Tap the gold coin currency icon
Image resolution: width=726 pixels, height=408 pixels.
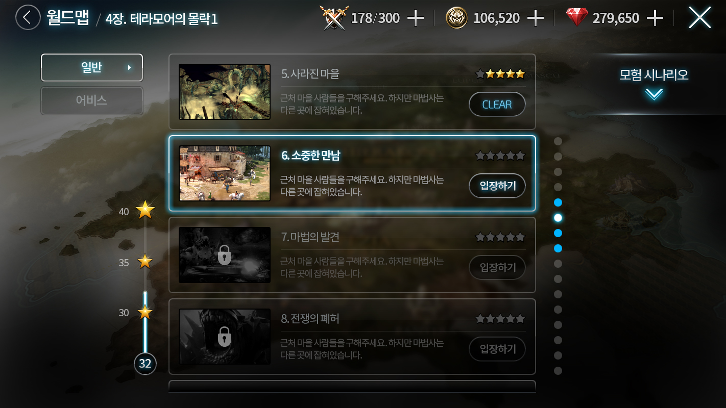click(456, 18)
